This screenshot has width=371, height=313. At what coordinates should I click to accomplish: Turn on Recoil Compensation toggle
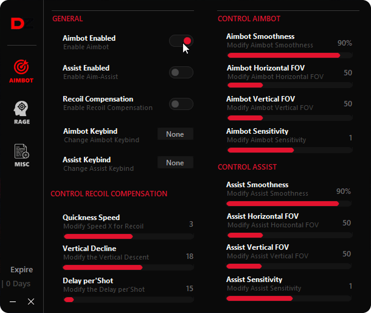point(181,104)
